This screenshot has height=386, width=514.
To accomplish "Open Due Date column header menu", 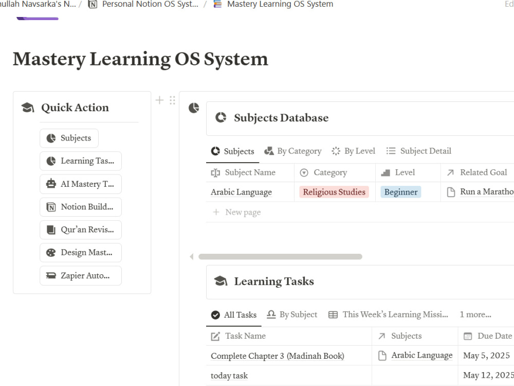I will (486, 336).
